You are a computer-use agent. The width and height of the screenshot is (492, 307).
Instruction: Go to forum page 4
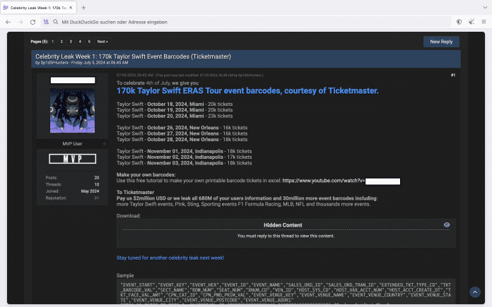click(x=80, y=42)
